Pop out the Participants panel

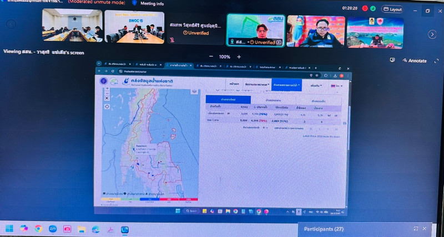coord(416,228)
